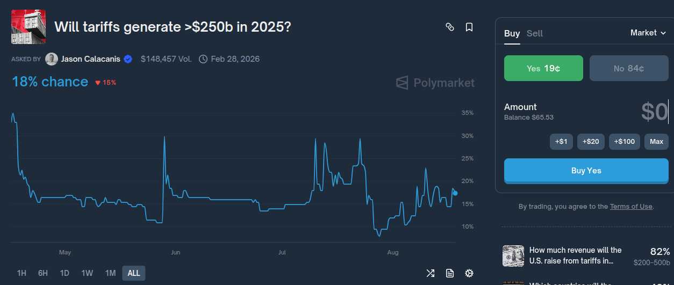This screenshot has width=674, height=285.
Task: Expand the Market order type dropdown
Action: pyautogui.click(x=648, y=33)
